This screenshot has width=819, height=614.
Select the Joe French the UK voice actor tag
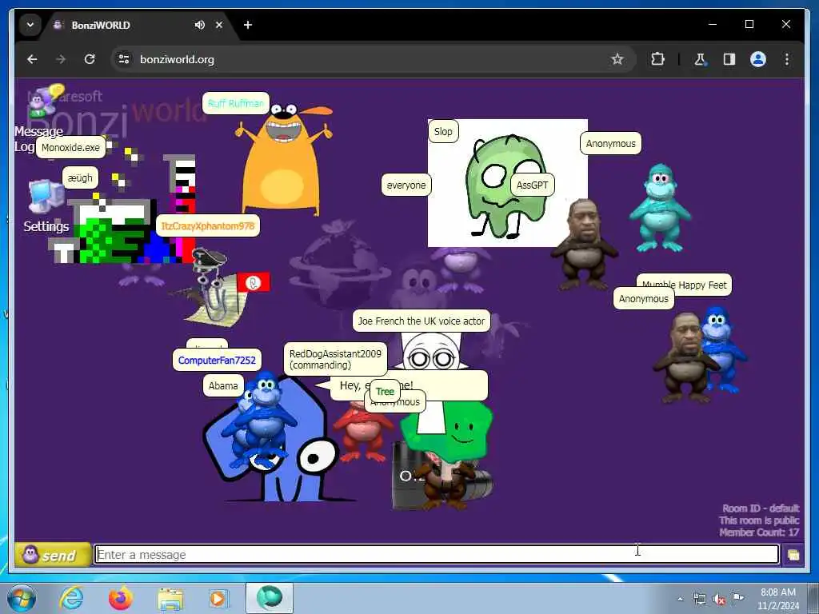421,321
